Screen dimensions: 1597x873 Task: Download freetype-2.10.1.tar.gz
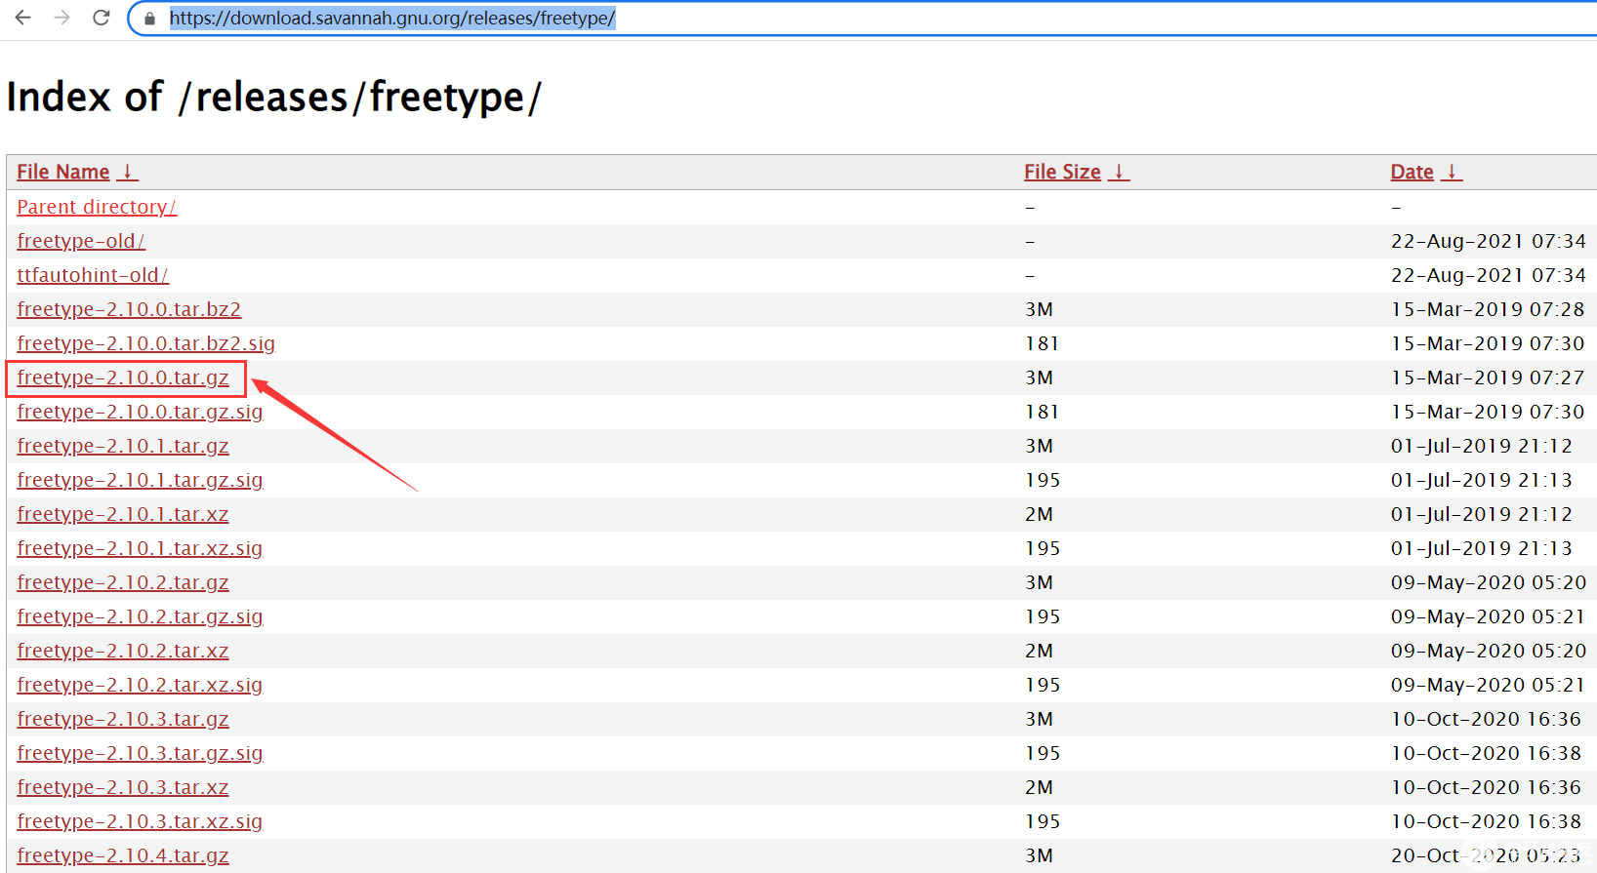point(123,446)
